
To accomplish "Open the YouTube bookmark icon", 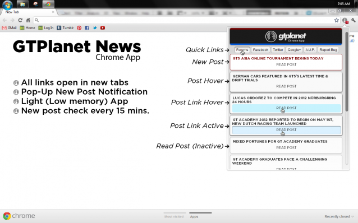I will pyautogui.click(x=103, y=28).
